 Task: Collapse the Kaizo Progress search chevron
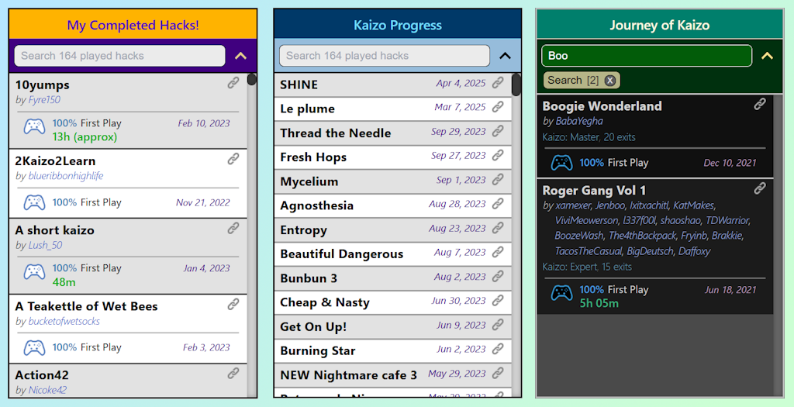click(x=506, y=56)
